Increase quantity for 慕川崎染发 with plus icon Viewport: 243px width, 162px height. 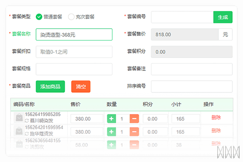(x=111, y=118)
